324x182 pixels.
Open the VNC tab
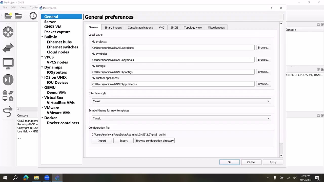click(161, 28)
